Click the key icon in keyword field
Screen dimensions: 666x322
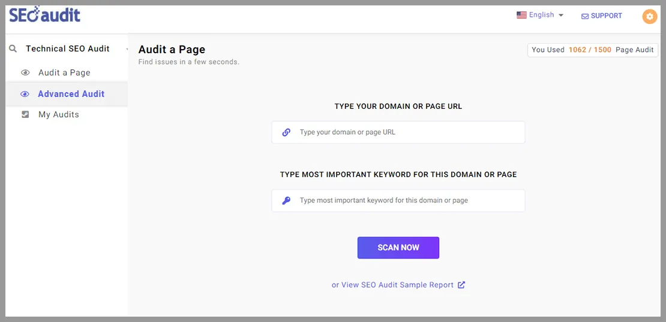286,201
